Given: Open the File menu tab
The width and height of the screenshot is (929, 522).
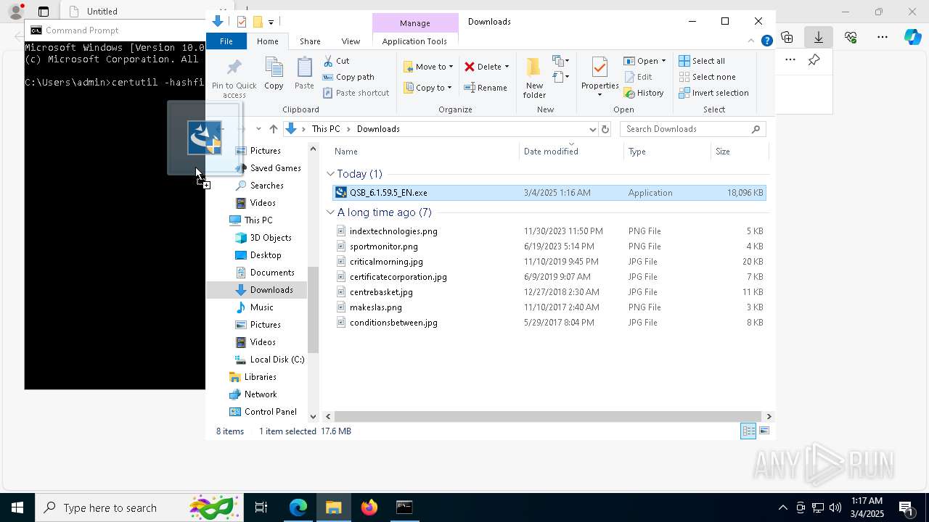Looking at the screenshot, I should (226, 41).
